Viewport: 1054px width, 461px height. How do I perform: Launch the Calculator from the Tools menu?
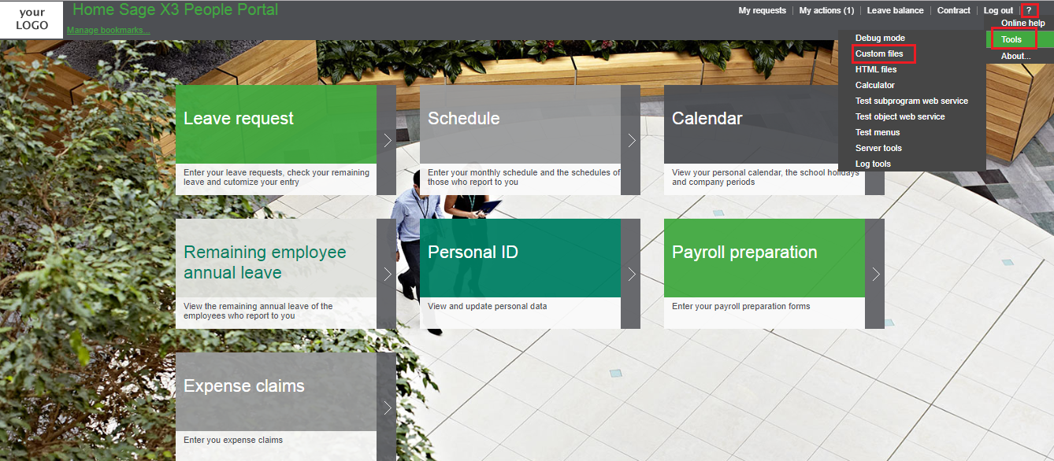(x=874, y=85)
